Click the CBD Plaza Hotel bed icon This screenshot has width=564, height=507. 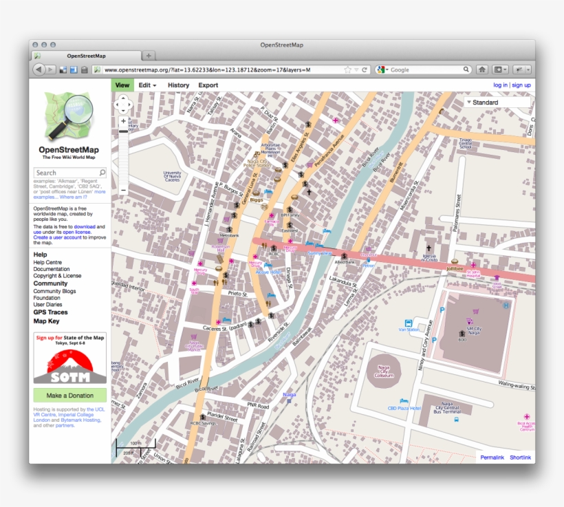(x=404, y=401)
